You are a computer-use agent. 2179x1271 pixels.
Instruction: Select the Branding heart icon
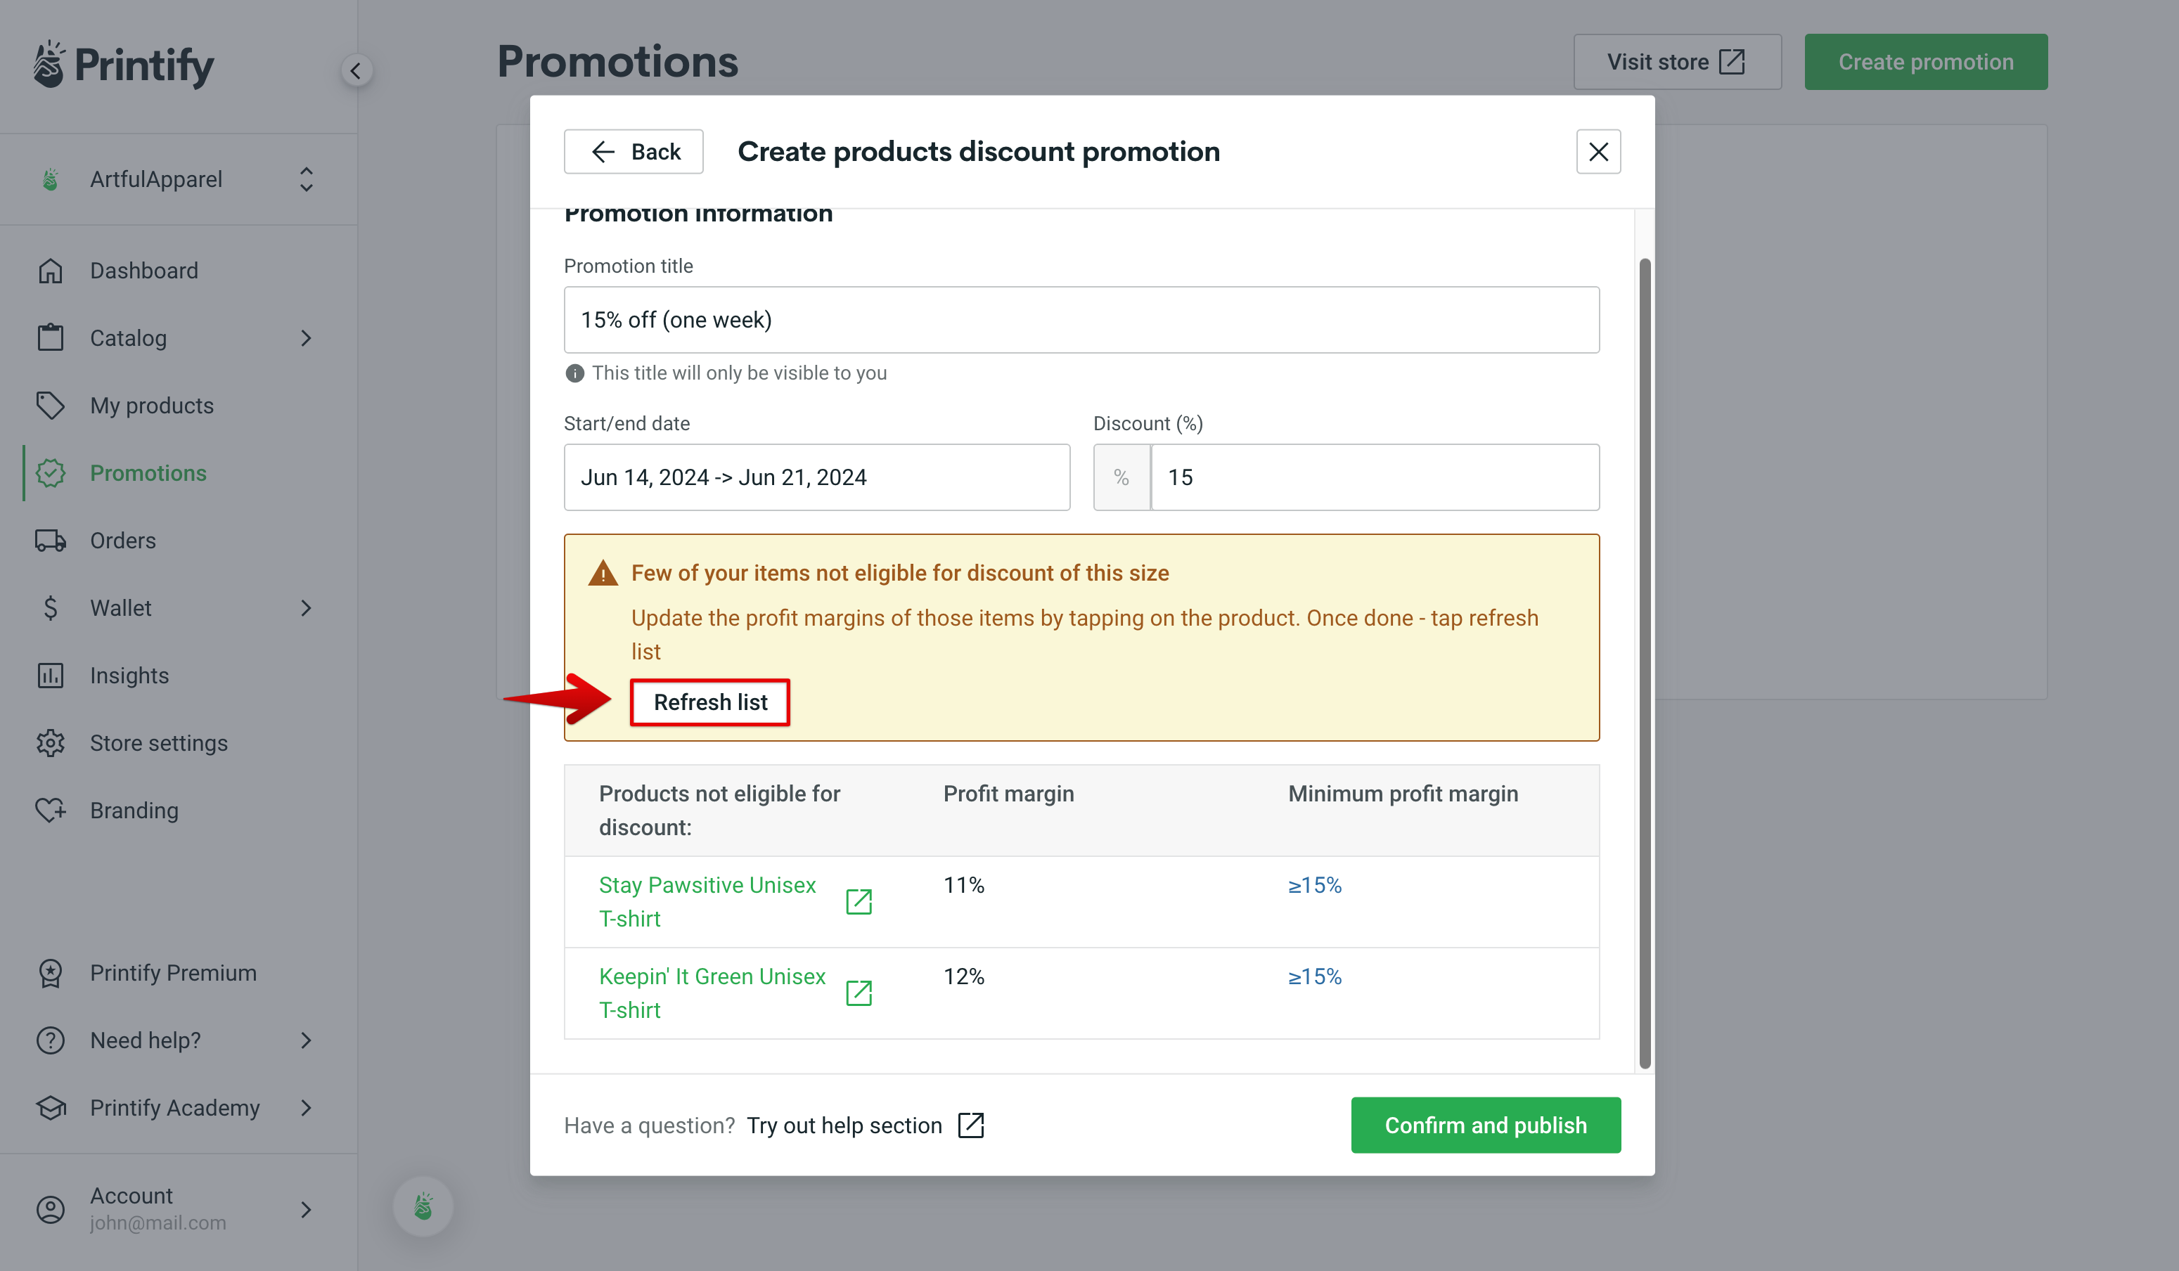[51, 810]
